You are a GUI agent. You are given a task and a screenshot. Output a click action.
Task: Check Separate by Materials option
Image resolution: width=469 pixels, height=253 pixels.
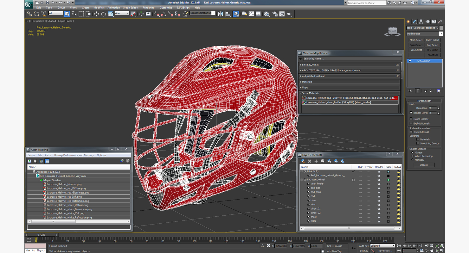(418, 139)
